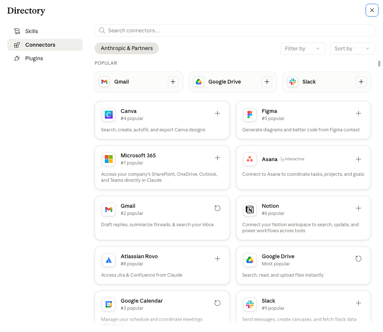
Task: Click the refresh icon on the Google Drive card
Action: click(x=358, y=259)
